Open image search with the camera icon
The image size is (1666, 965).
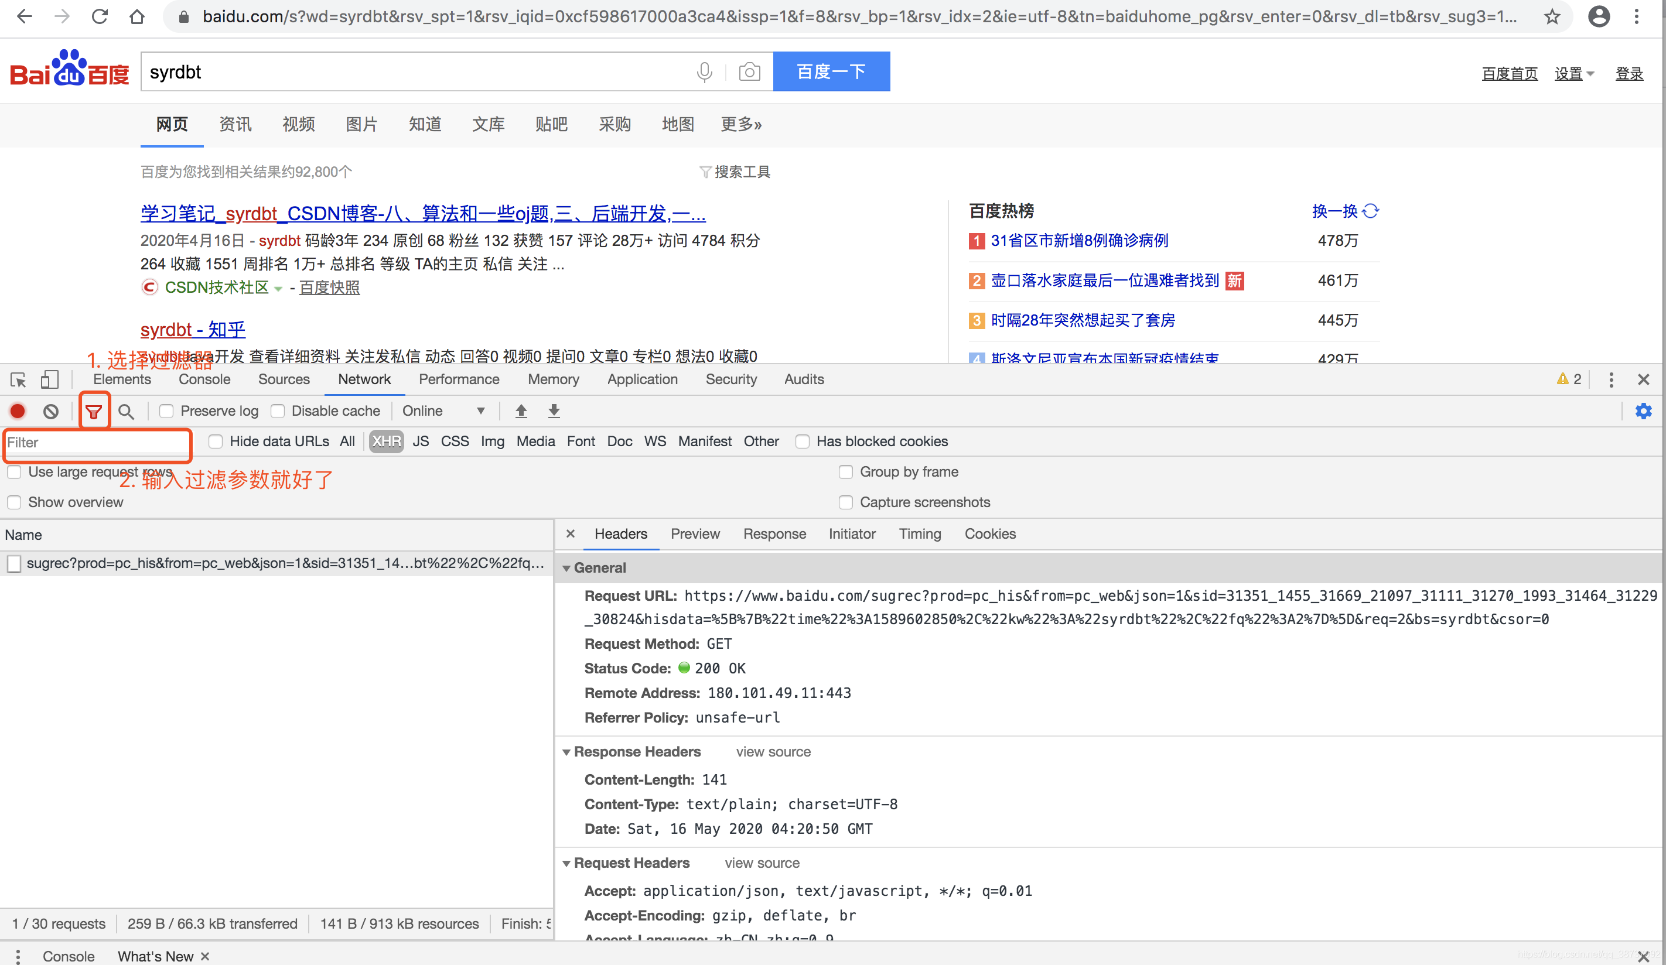[x=749, y=71]
